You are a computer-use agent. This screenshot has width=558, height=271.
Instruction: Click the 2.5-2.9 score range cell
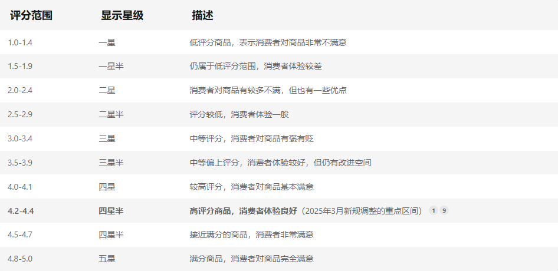pyautogui.click(x=20, y=114)
